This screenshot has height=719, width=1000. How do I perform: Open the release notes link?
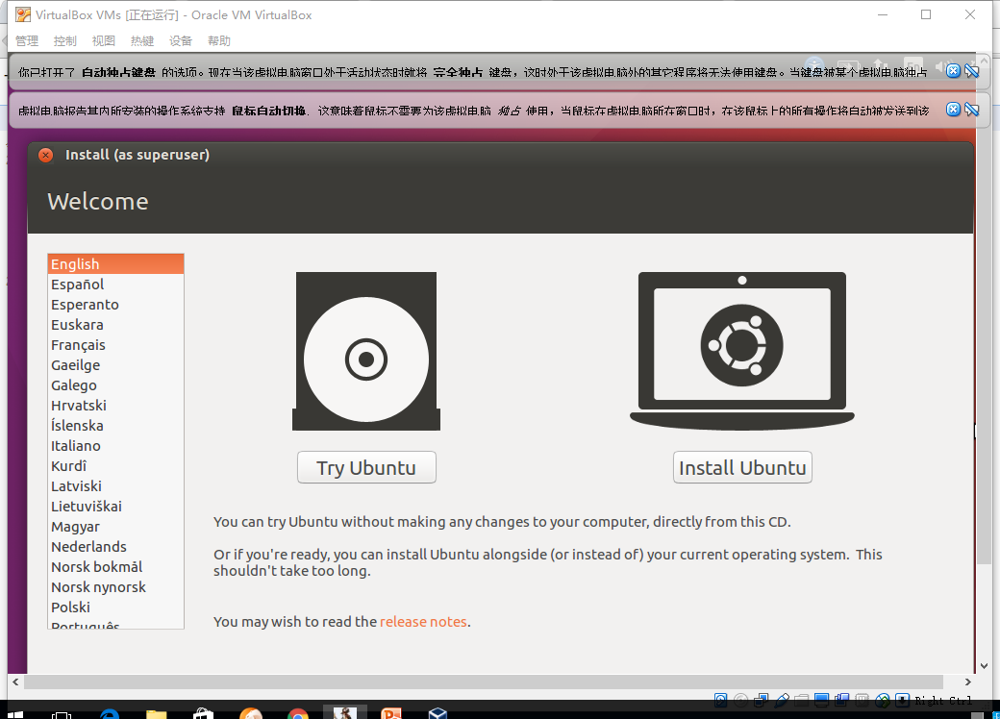coord(423,622)
